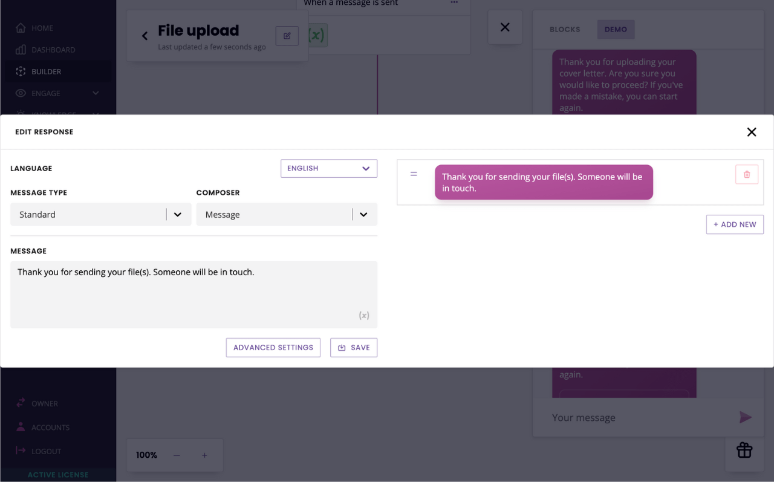Click the zoom in plus button
Viewport: 774px width, 482px height.
204,455
